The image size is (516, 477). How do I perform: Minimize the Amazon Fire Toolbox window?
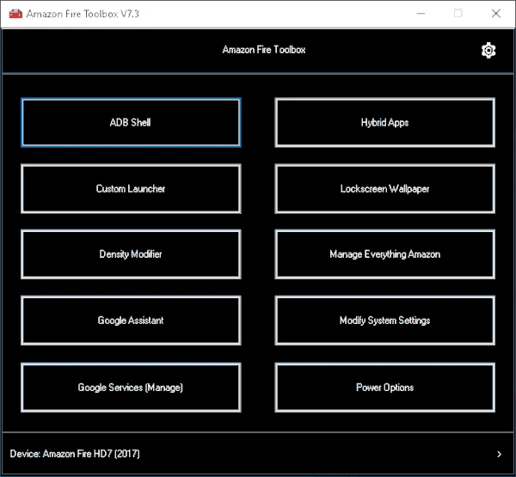420,14
